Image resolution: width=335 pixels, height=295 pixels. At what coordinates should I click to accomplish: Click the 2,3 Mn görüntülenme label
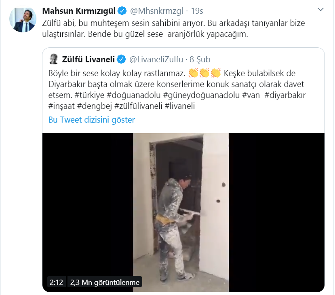click(x=105, y=282)
